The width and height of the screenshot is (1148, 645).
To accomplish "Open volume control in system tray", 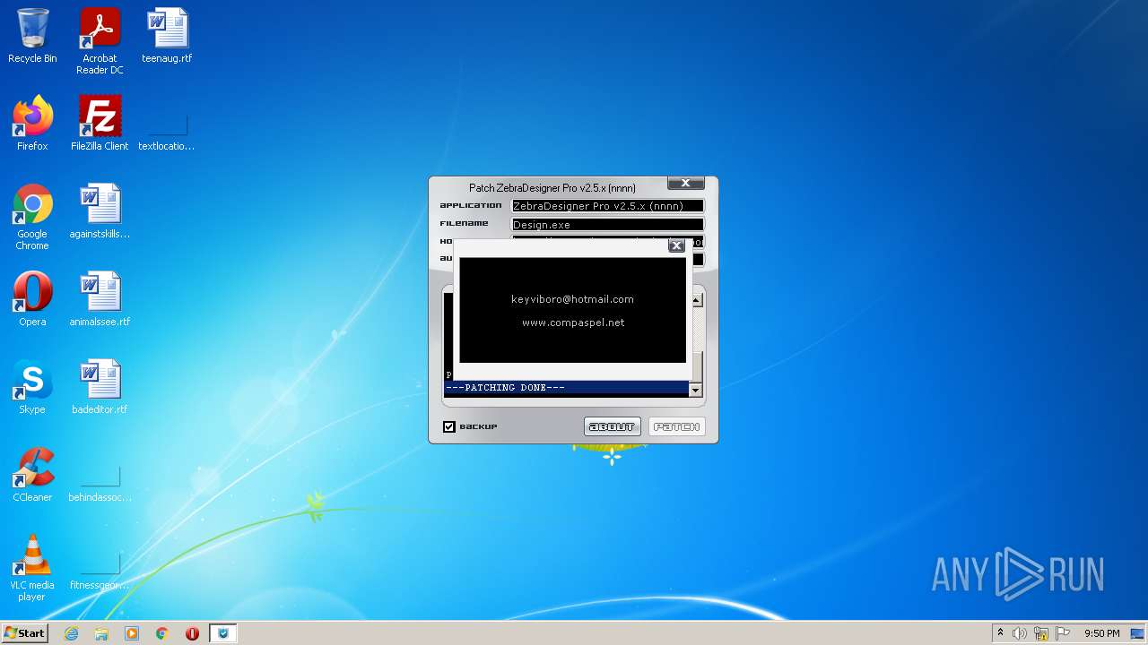I will tap(1020, 633).
